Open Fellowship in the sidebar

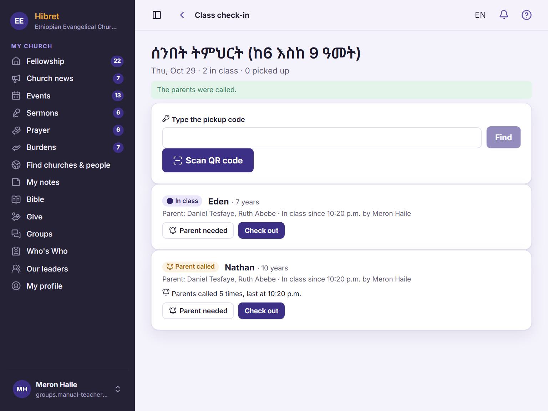tap(67, 61)
